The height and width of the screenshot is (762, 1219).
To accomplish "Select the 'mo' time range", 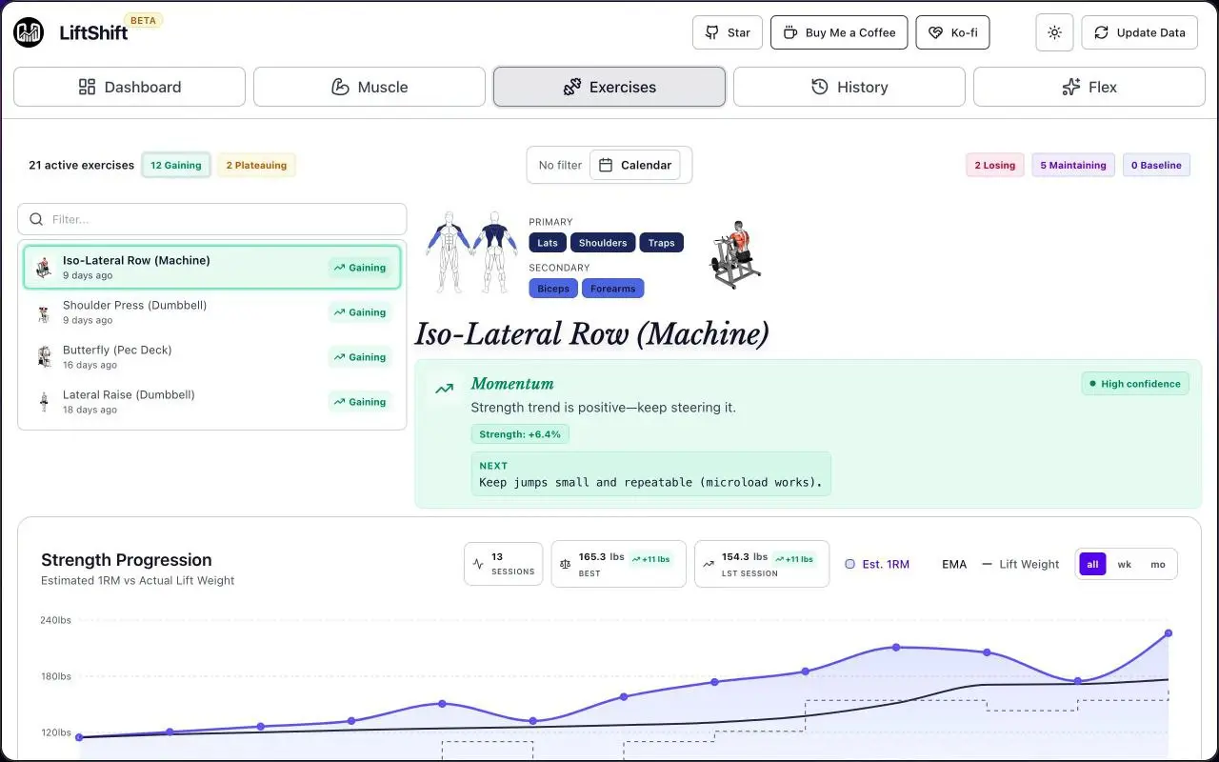I will coord(1158,564).
